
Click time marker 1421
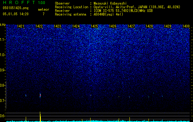[x=21, y=26]
